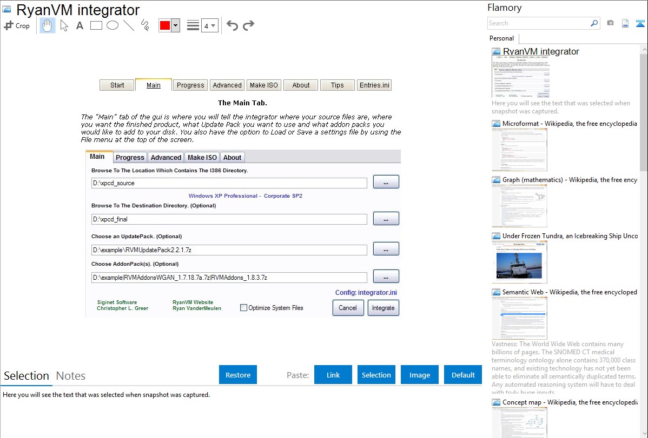648x438 pixels.
Task: Open the Siginet Software link
Action: pyautogui.click(x=117, y=302)
